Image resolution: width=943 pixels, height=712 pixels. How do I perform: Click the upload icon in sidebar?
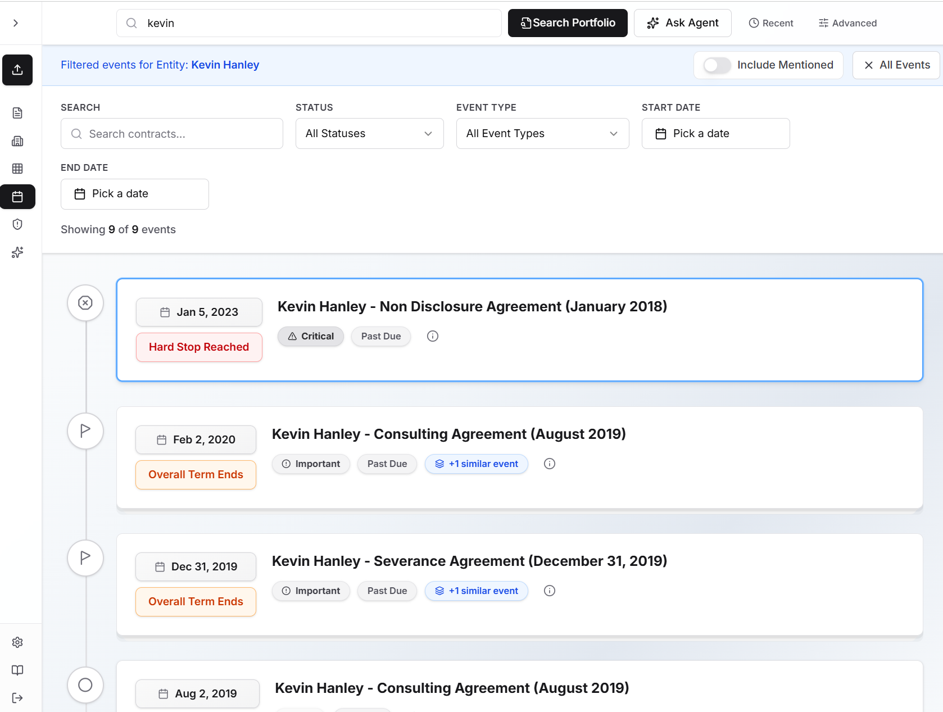pos(17,70)
